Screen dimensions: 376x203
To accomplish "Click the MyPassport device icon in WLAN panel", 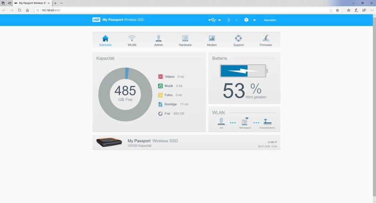I will 245,122.
